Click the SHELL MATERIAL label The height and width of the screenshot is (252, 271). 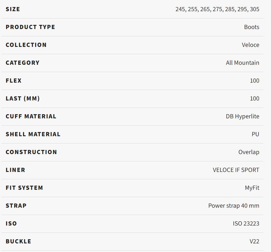point(33,134)
